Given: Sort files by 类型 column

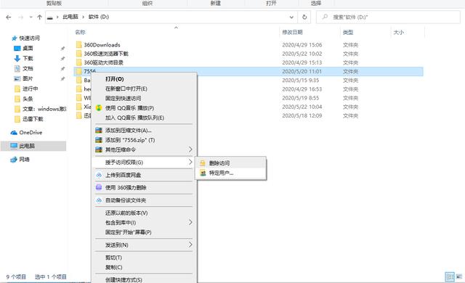Looking at the screenshot, I should [x=348, y=32].
